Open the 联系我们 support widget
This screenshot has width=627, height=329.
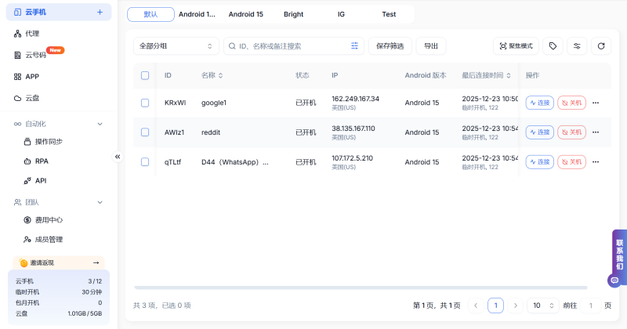pos(618,255)
